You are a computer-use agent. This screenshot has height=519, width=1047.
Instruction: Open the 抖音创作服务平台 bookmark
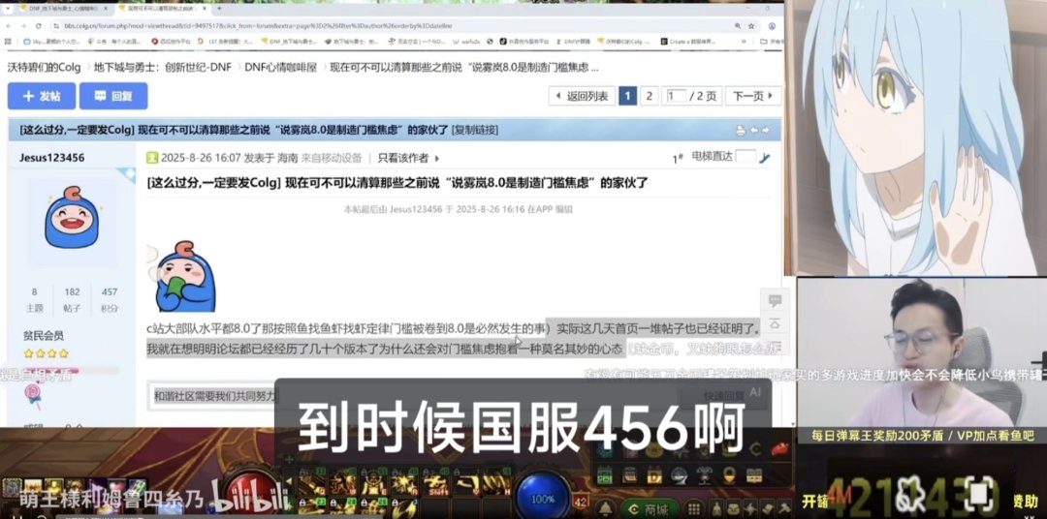[526, 42]
